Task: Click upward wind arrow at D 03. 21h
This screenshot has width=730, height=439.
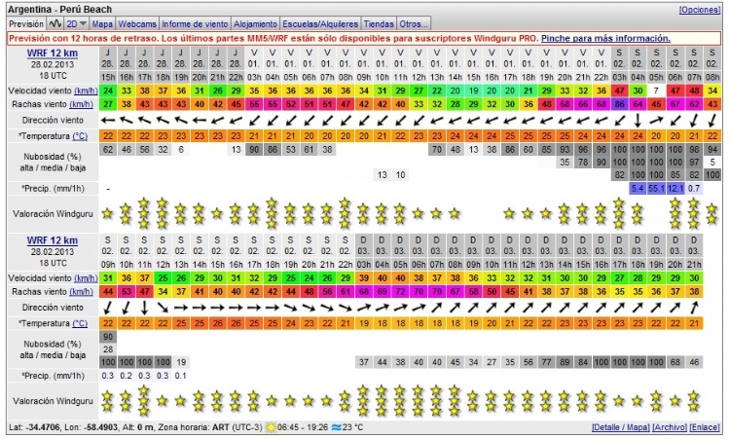Action: 694,308
